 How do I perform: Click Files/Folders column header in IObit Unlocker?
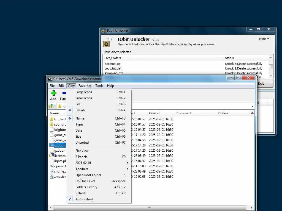163,58
